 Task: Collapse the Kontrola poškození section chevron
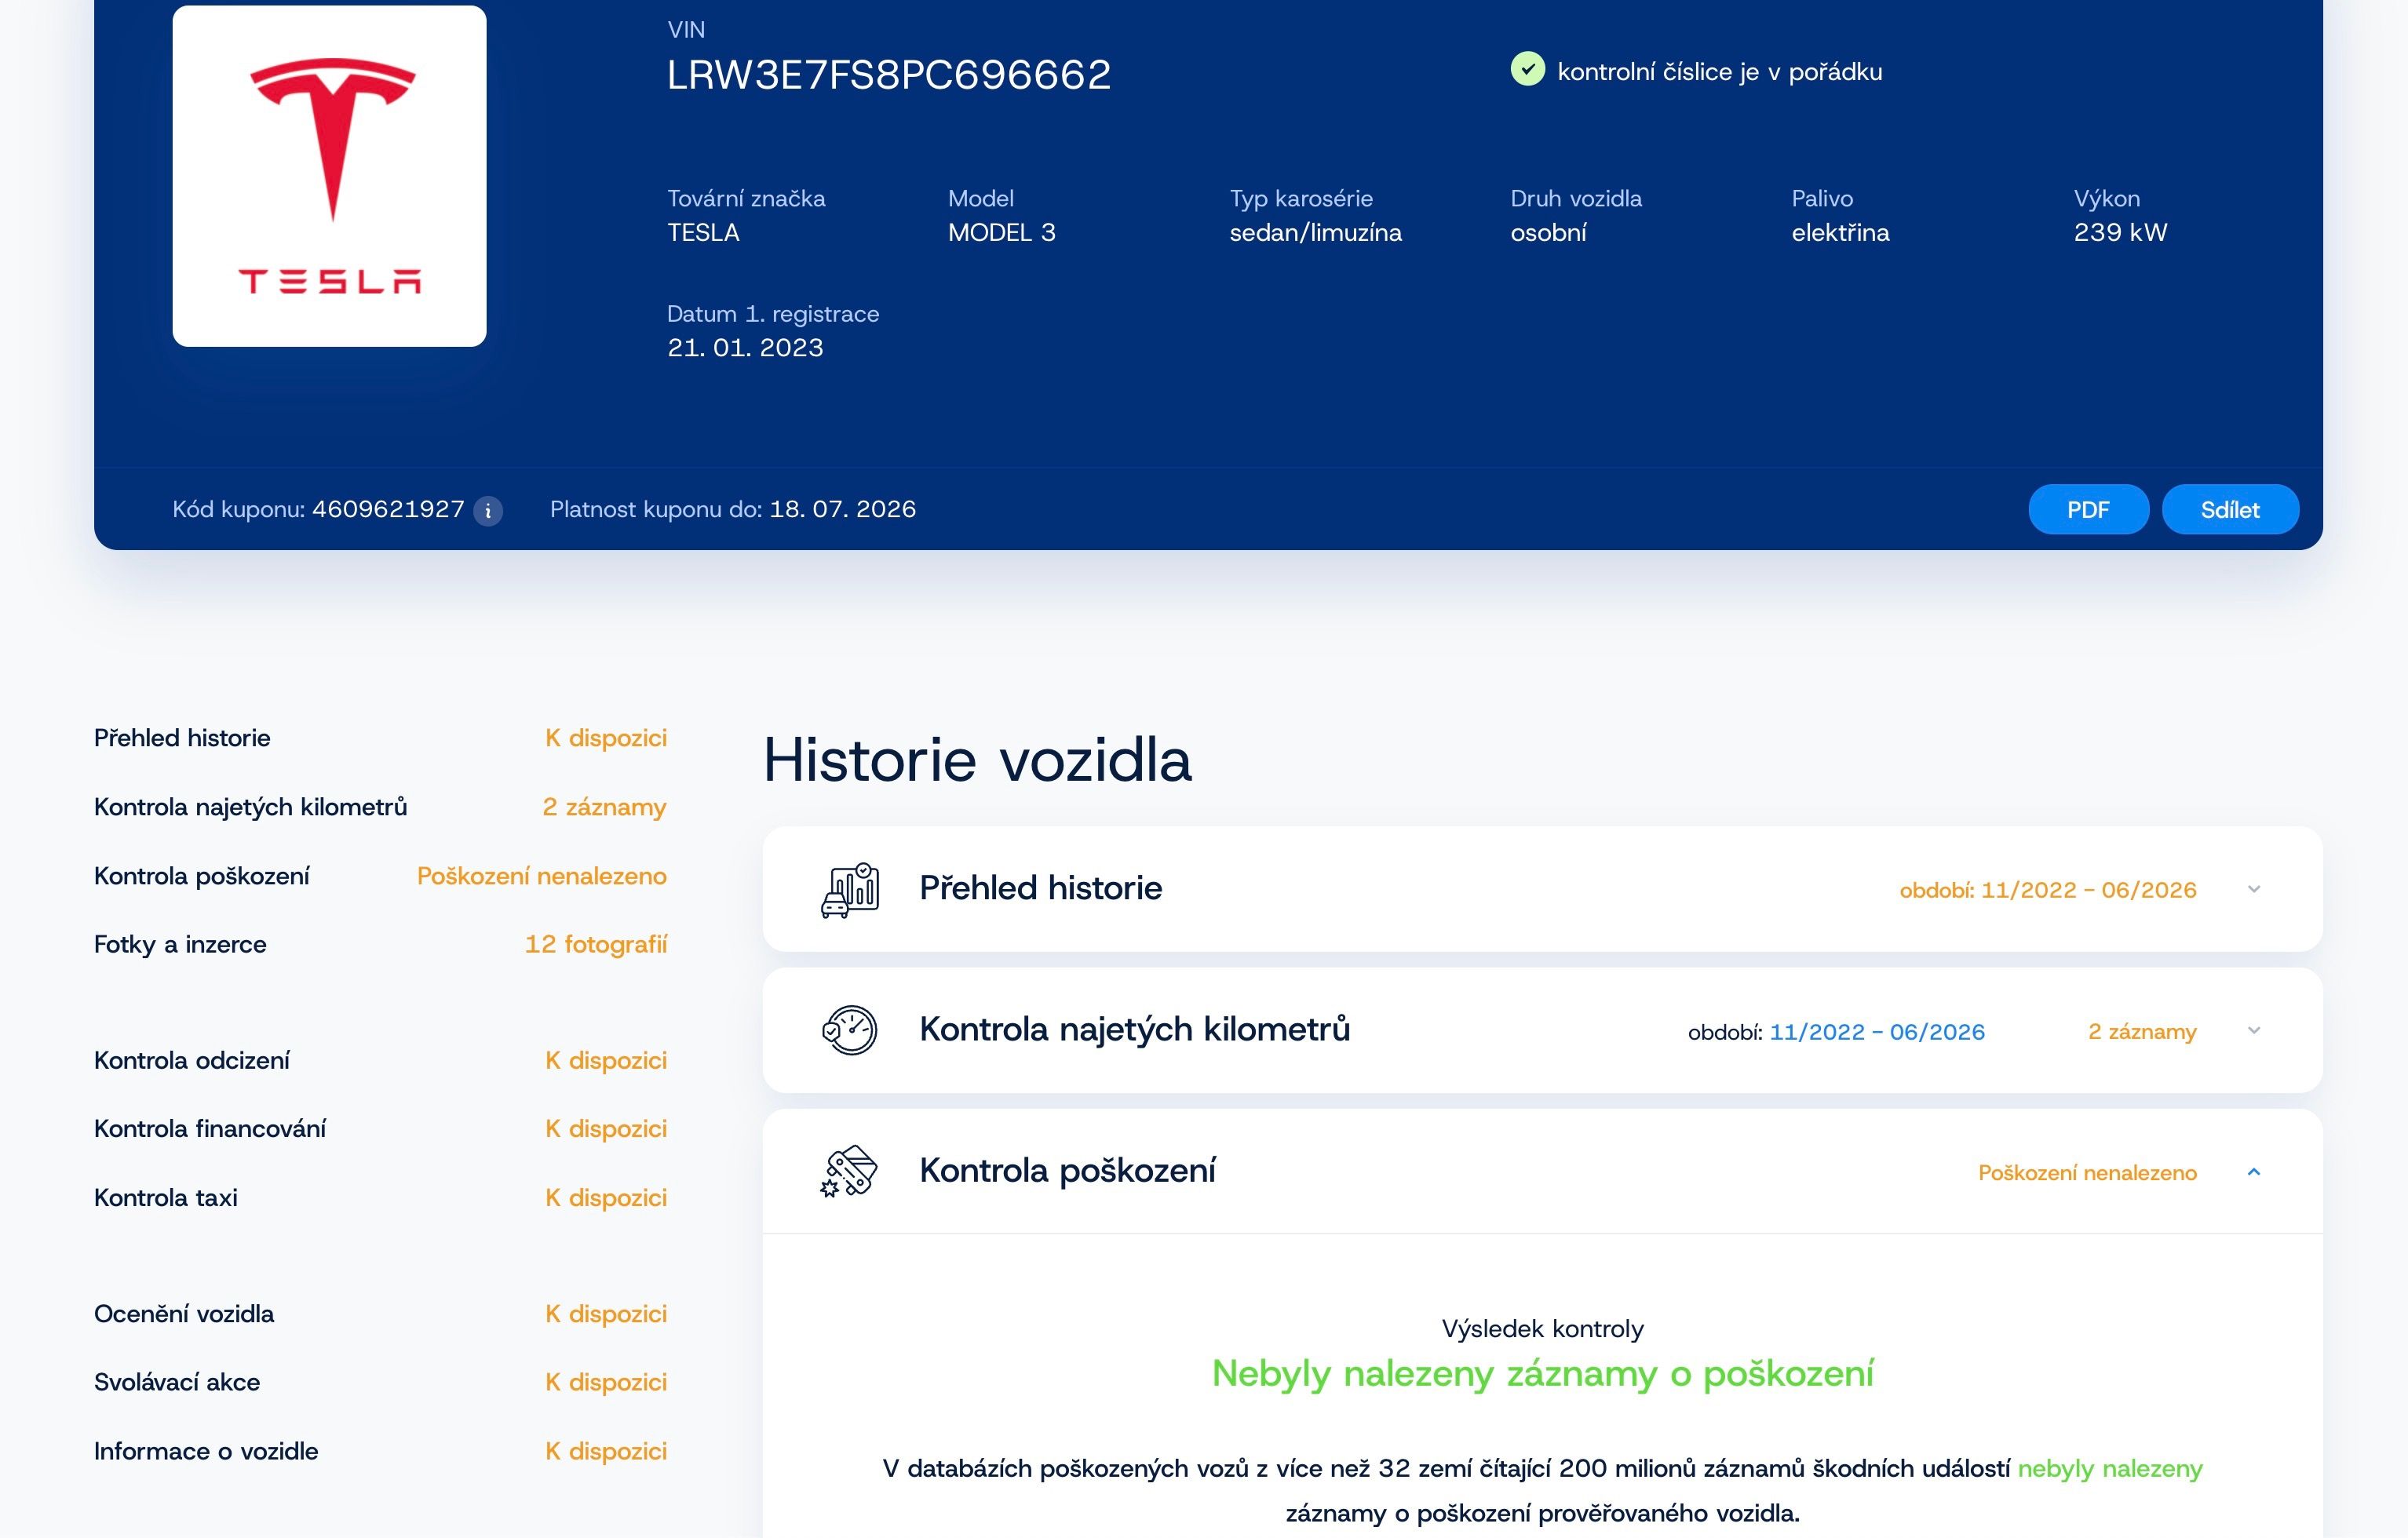(x=2254, y=1172)
